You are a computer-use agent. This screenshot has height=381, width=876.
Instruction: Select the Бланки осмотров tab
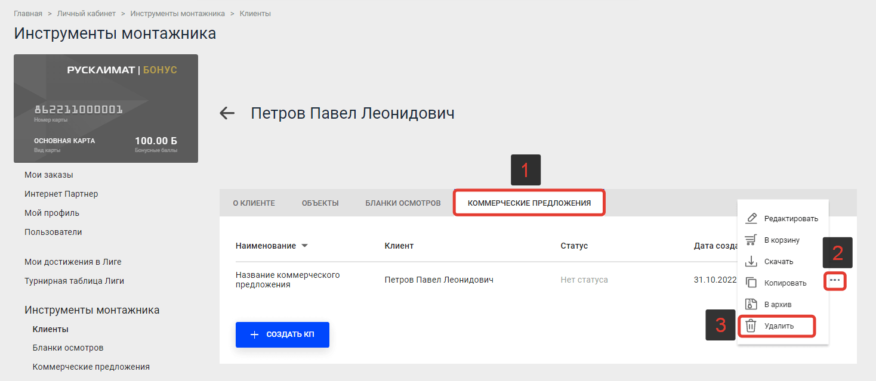click(403, 203)
